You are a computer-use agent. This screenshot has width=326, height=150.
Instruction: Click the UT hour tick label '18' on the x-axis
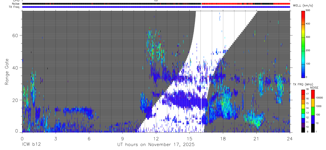[x=223, y=138]
